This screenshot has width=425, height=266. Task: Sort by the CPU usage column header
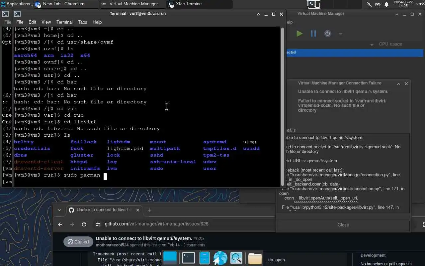(x=390, y=44)
